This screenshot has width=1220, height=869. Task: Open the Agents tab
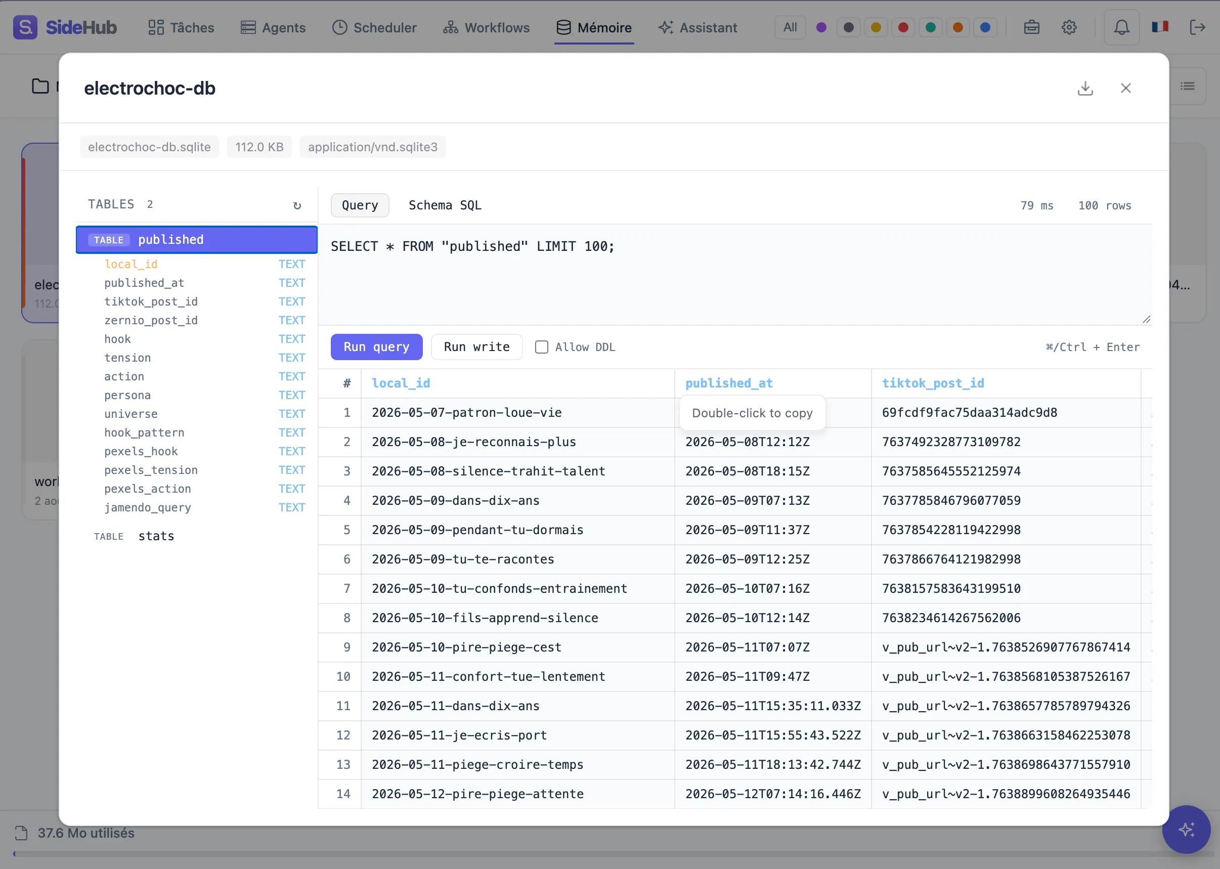pyautogui.click(x=273, y=27)
